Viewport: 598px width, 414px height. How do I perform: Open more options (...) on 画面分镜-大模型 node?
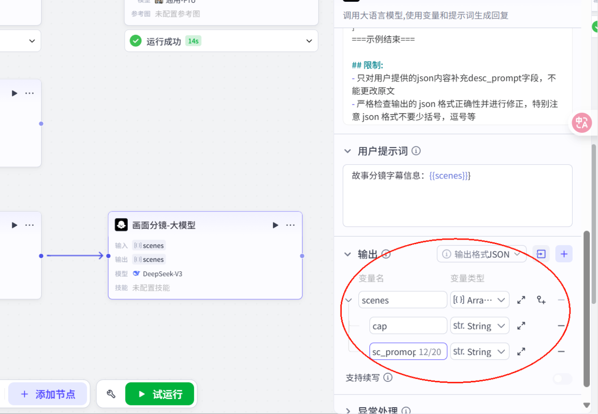[x=290, y=225]
